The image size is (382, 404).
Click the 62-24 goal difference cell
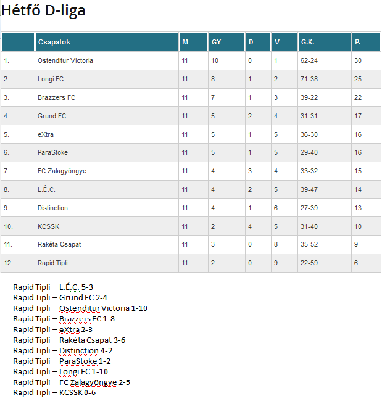309,61
